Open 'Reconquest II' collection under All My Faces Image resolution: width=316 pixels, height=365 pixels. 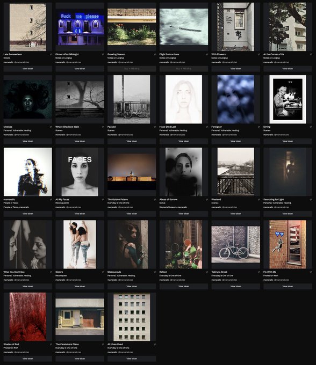62,203
